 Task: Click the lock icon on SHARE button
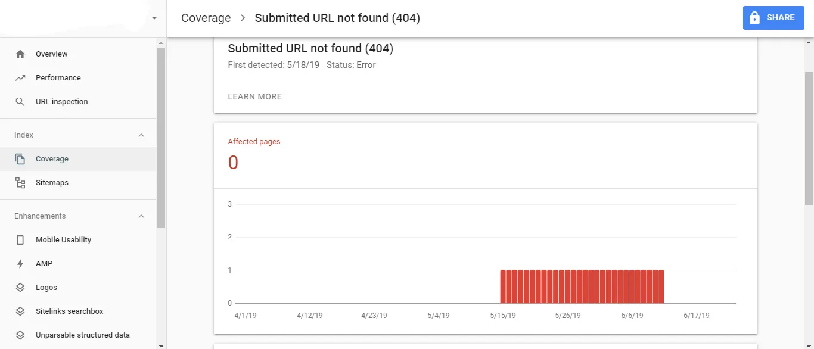(754, 17)
